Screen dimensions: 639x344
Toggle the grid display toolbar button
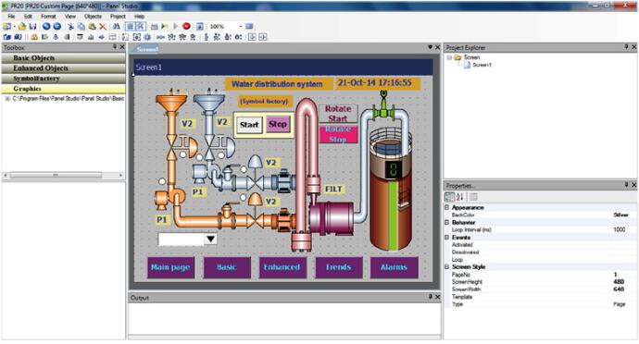tap(130, 26)
